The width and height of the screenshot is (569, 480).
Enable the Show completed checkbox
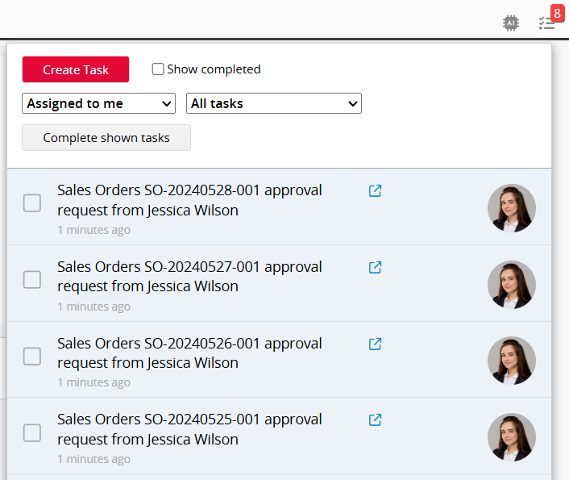pos(159,69)
